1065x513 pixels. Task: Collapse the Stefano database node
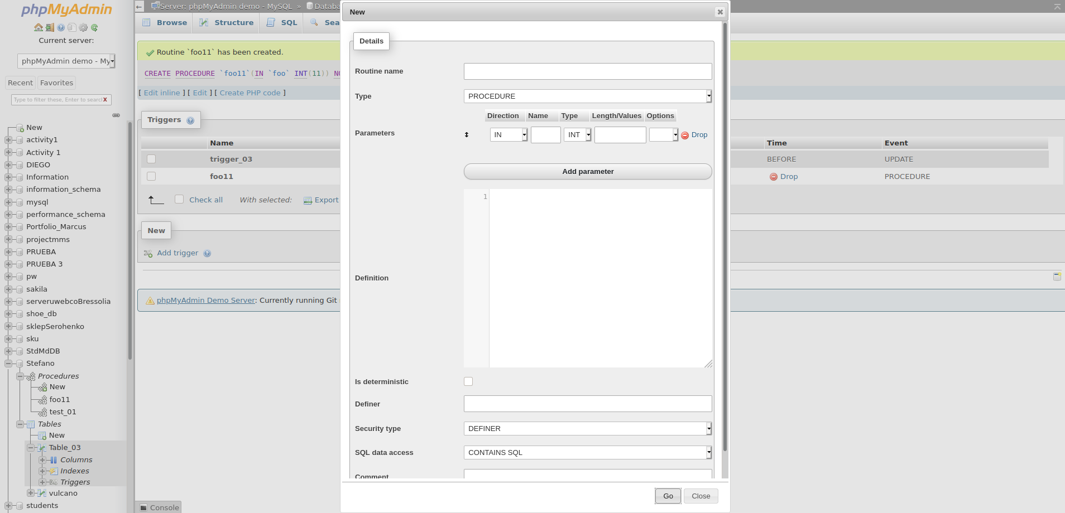(x=8, y=364)
